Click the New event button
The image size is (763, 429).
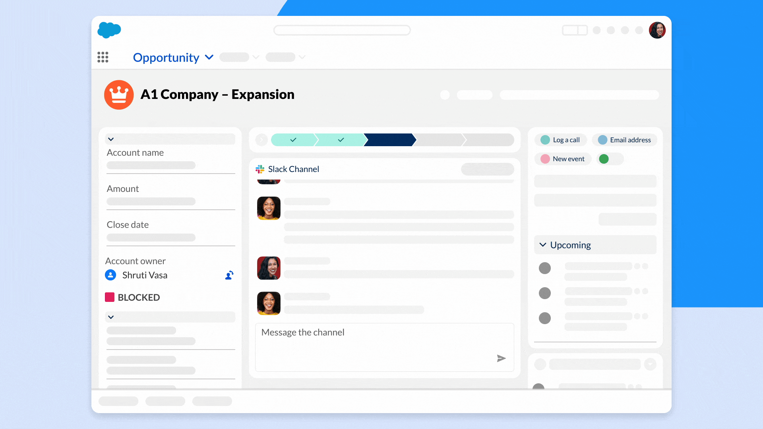click(563, 159)
